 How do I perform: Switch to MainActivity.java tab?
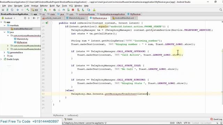click(x=77, y=18)
